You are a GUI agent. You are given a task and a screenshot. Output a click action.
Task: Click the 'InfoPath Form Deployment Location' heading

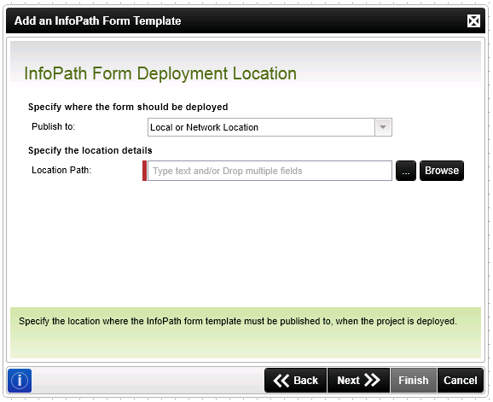[x=160, y=73]
